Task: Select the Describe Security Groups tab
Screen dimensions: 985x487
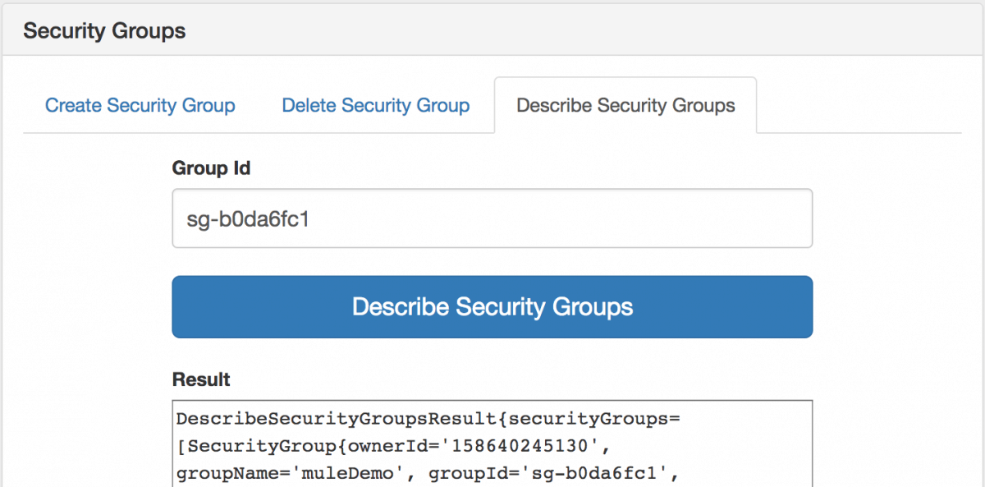Action: pyautogui.click(x=625, y=105)
